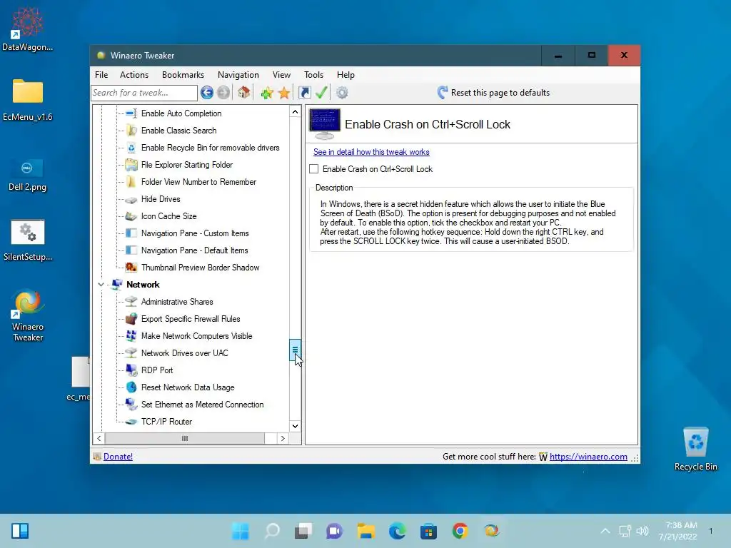Select File Explorer Starting Folder tweak

[187, 165]
